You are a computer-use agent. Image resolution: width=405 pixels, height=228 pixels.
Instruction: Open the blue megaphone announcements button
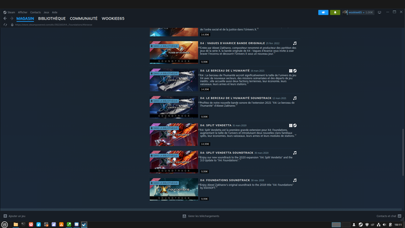(x=323, y=13)
